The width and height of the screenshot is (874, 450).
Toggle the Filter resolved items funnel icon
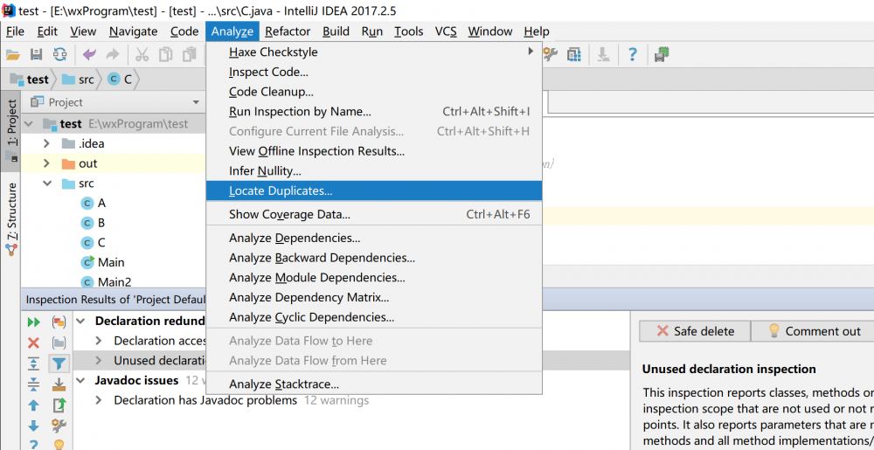59,363
